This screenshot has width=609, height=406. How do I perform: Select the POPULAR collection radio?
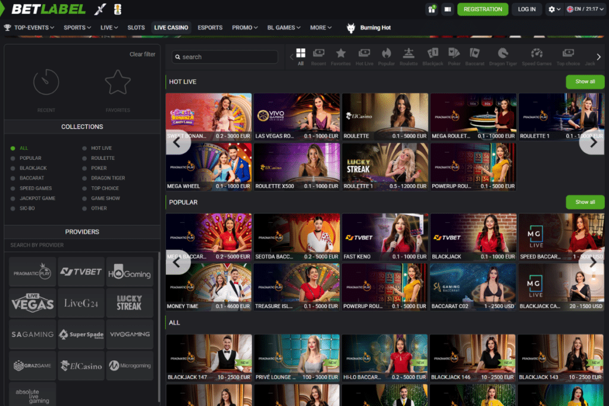click(13, 158)
